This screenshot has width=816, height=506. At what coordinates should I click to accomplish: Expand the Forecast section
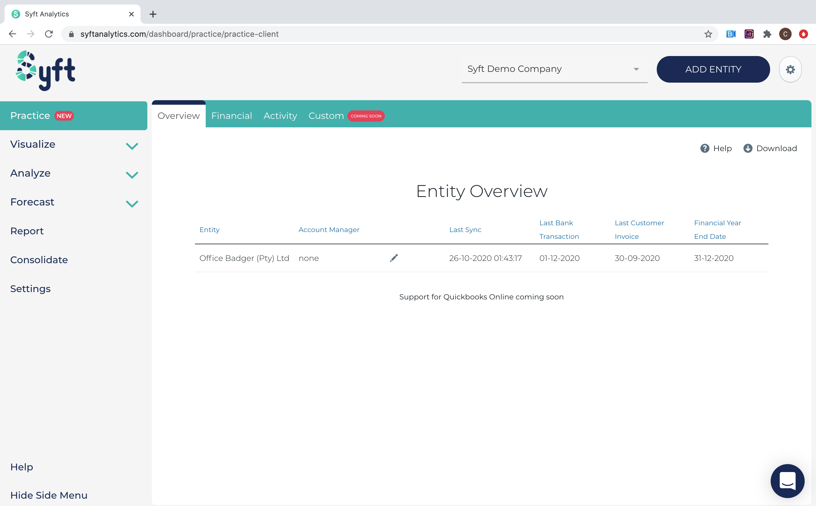[132, 203]
